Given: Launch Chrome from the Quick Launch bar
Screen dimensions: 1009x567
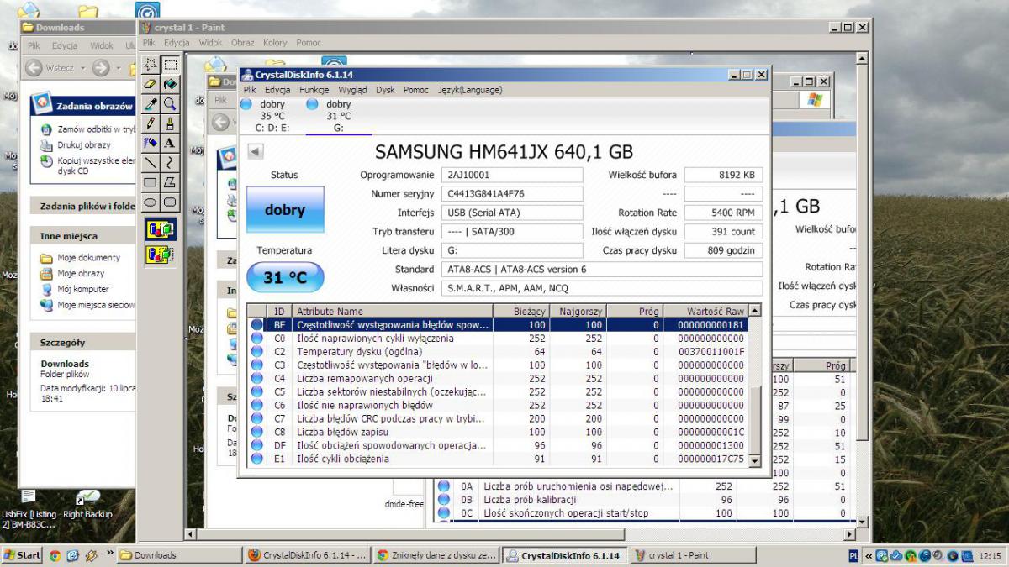Looking at the screenshot, I should point(55,555).
